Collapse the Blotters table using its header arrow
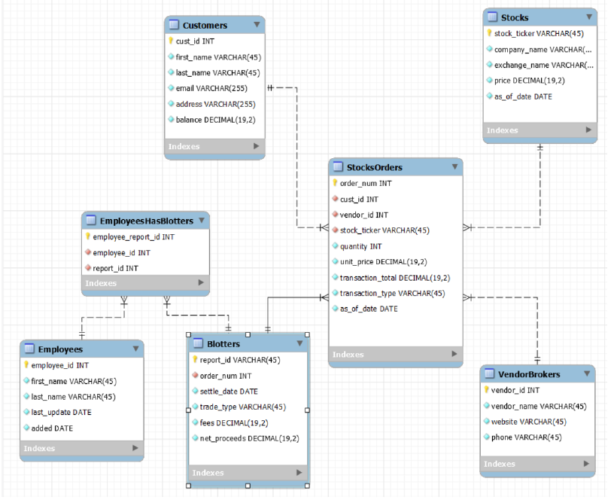611x500 pixels. 300,343
